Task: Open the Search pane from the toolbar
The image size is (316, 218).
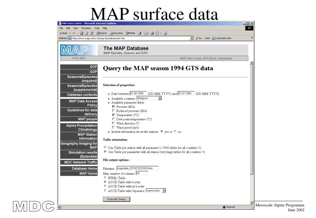Action: coord(102,33)
